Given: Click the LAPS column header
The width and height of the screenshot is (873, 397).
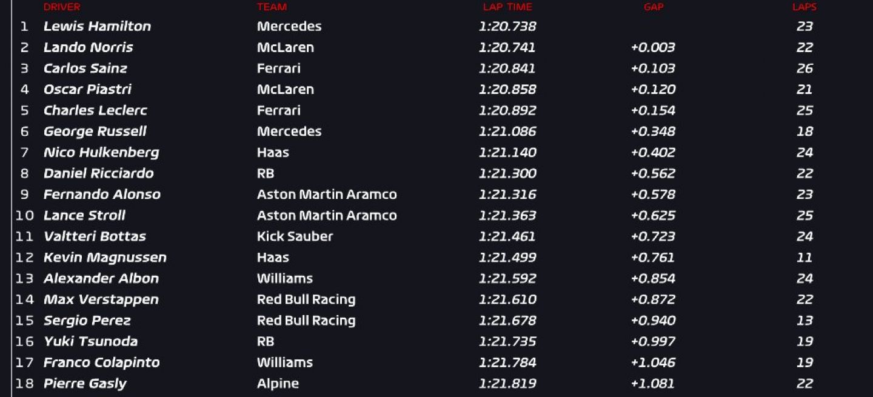Looking at the screenshot, I should point(804,7).
